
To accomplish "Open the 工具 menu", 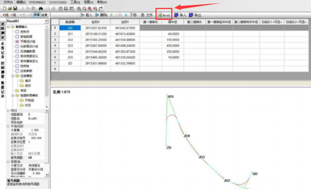I will click(x=75, y=2).
